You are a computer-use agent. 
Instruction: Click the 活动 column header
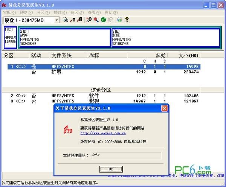pyautogui.click(x=39, y=55)
